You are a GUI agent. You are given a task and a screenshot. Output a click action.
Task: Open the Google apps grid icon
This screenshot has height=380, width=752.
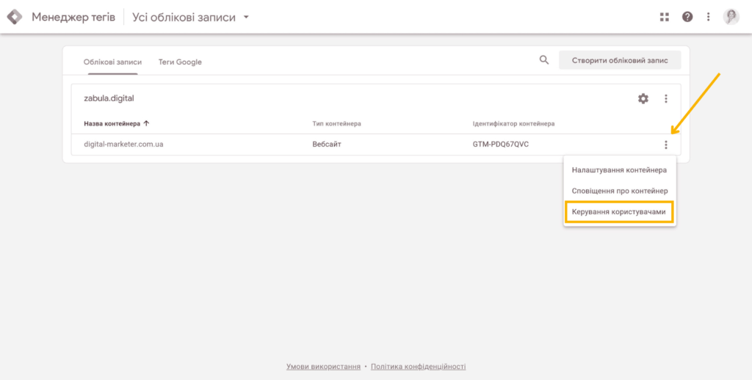pyautogui.click(x=664, y=18)
